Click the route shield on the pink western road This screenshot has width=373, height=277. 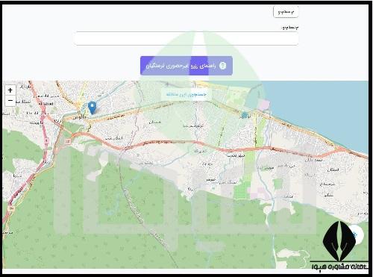[x=46, y=140]
